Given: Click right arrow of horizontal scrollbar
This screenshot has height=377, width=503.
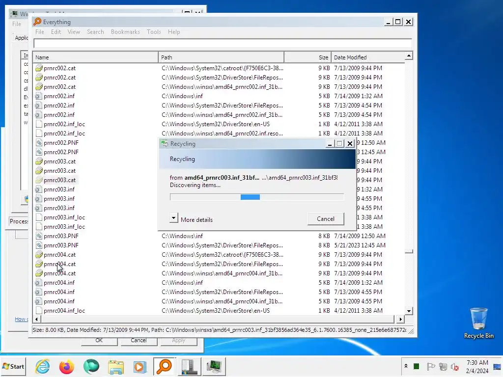Looking at the screenshot, I should [x=400, y=319].
